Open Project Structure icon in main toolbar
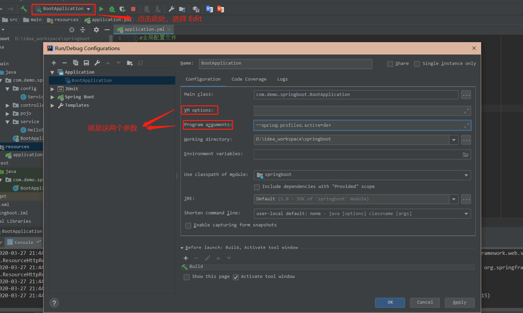Image resolution: width=523 pixels, height=313 pixels. 182,9
